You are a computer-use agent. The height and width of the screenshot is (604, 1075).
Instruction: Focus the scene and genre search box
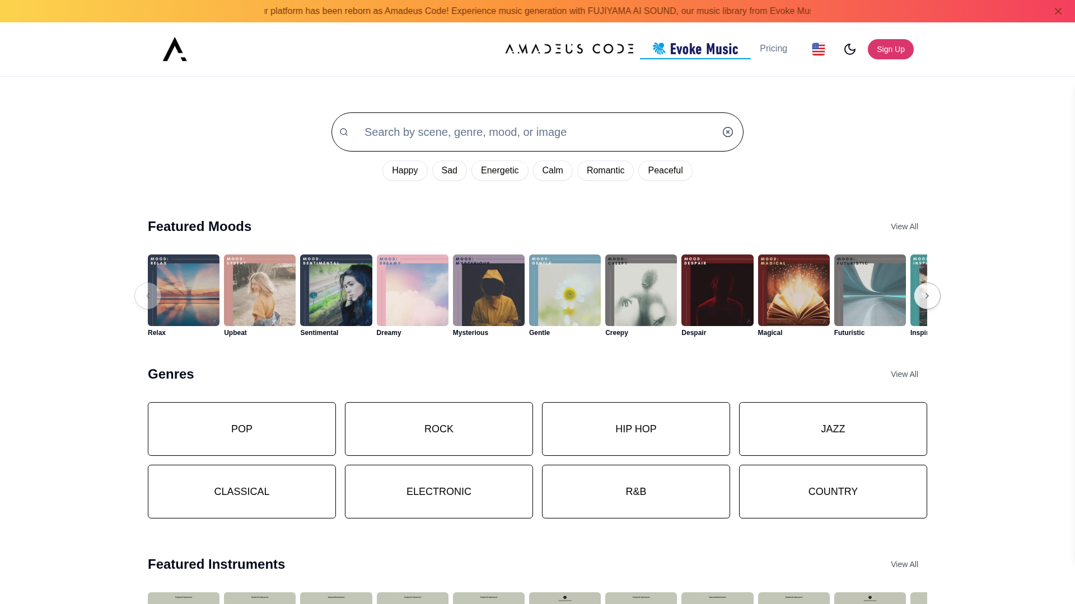coord(537,132)
